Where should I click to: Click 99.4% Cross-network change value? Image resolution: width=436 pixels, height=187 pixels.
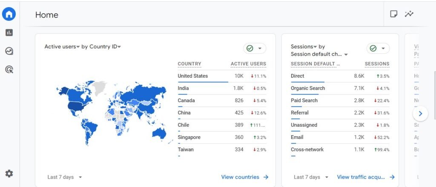tap(381, 150)
